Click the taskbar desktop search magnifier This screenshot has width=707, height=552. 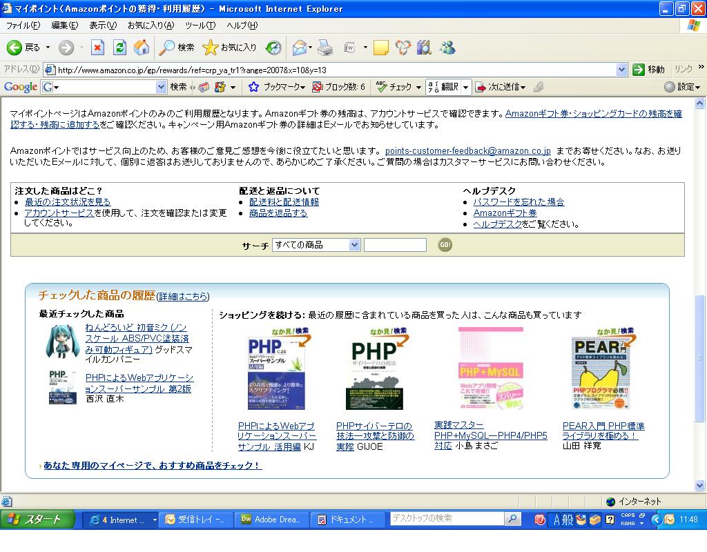pos(512,519)
